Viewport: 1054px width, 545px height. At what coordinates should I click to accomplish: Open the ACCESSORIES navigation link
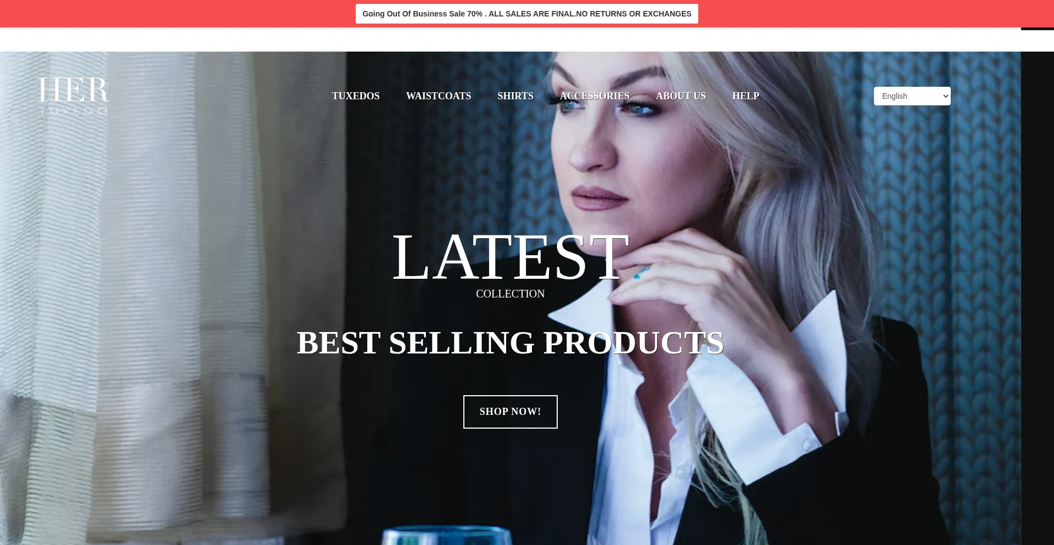(x=595, y=96)
